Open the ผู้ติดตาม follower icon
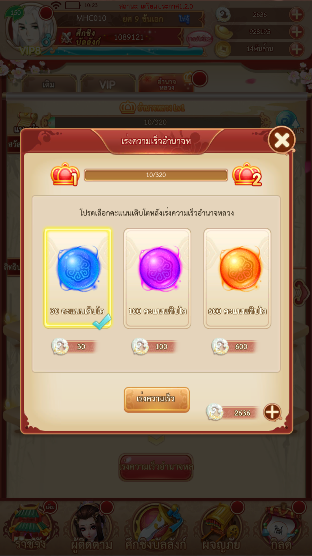This screenshot has height=556, width=312. click(92, 528)
